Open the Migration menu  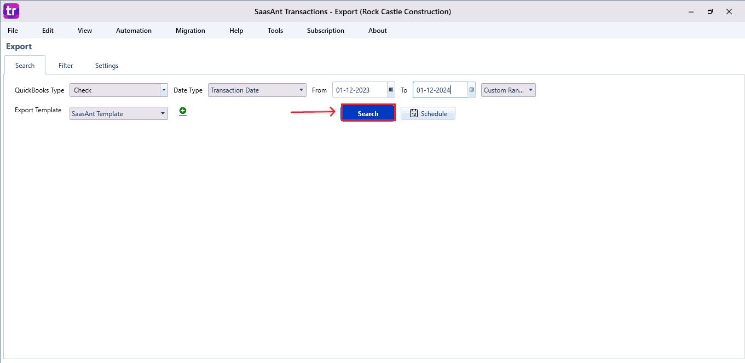(190, 31)
